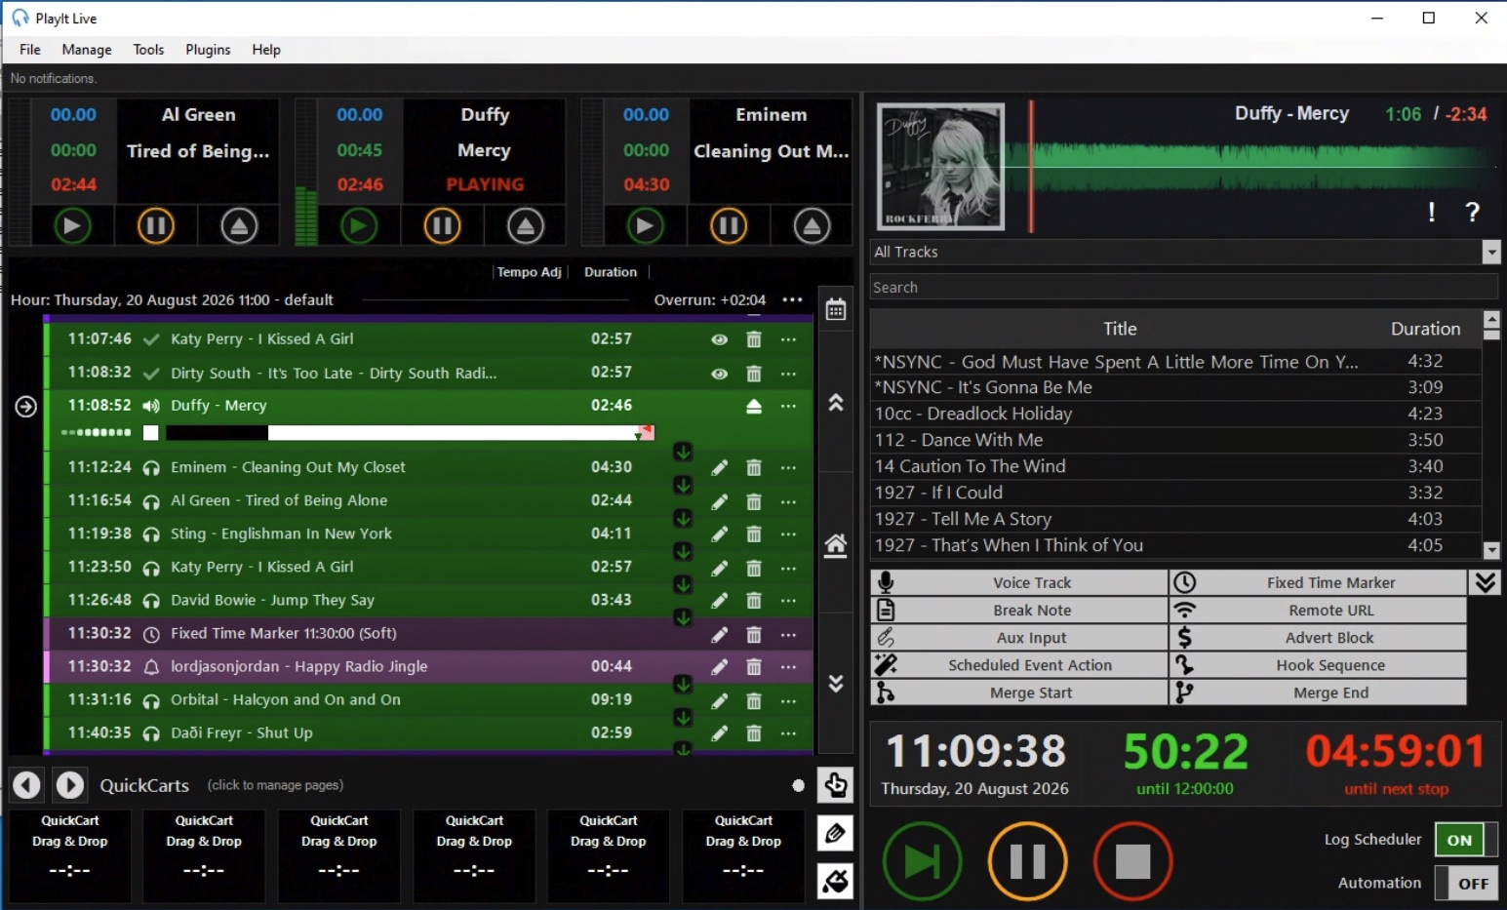Pause the Eminem deck
The image size is (1507, 910).
[x=729, y=226]
